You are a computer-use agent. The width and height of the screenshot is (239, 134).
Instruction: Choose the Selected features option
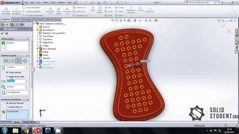click(x=7, y=103)
